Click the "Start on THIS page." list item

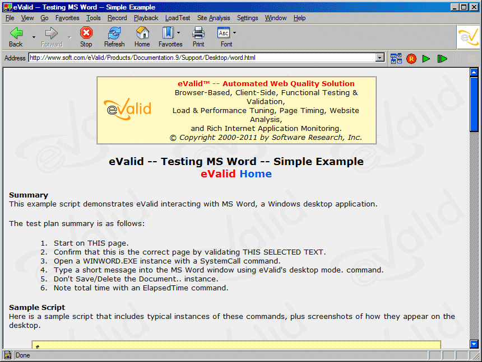(91, 243)
